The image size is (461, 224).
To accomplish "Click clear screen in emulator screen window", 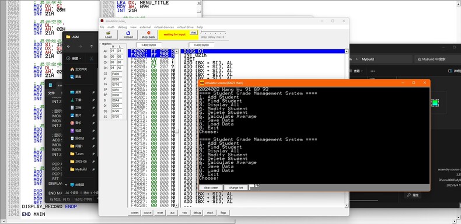I will click(211, 188).
